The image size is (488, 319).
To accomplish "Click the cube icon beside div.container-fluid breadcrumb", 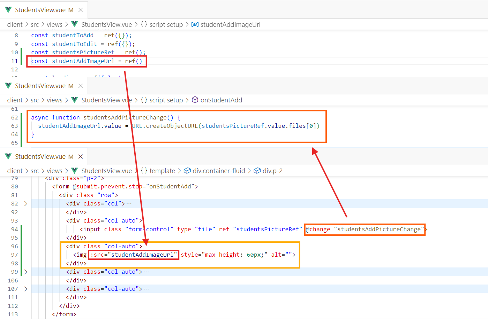I will click(x=187, y=171).
